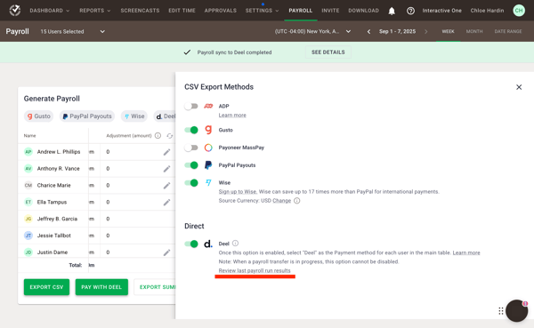This screenshot has height=328, width=534.
Task: Select the PayPal Payouts chip
Action: point(87,116)
